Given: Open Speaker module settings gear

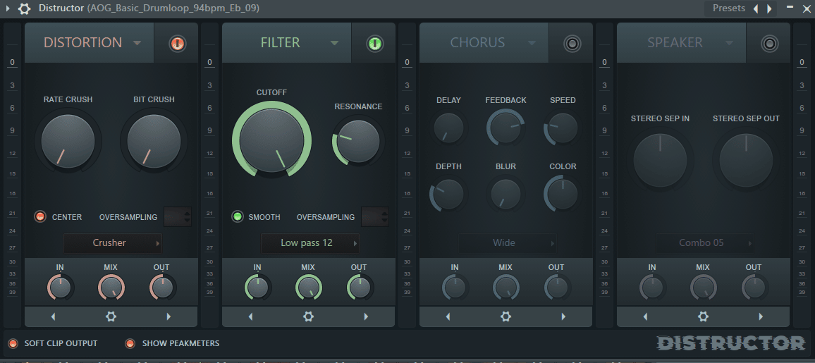Looking at the screenshot, I should coord(704,316).
